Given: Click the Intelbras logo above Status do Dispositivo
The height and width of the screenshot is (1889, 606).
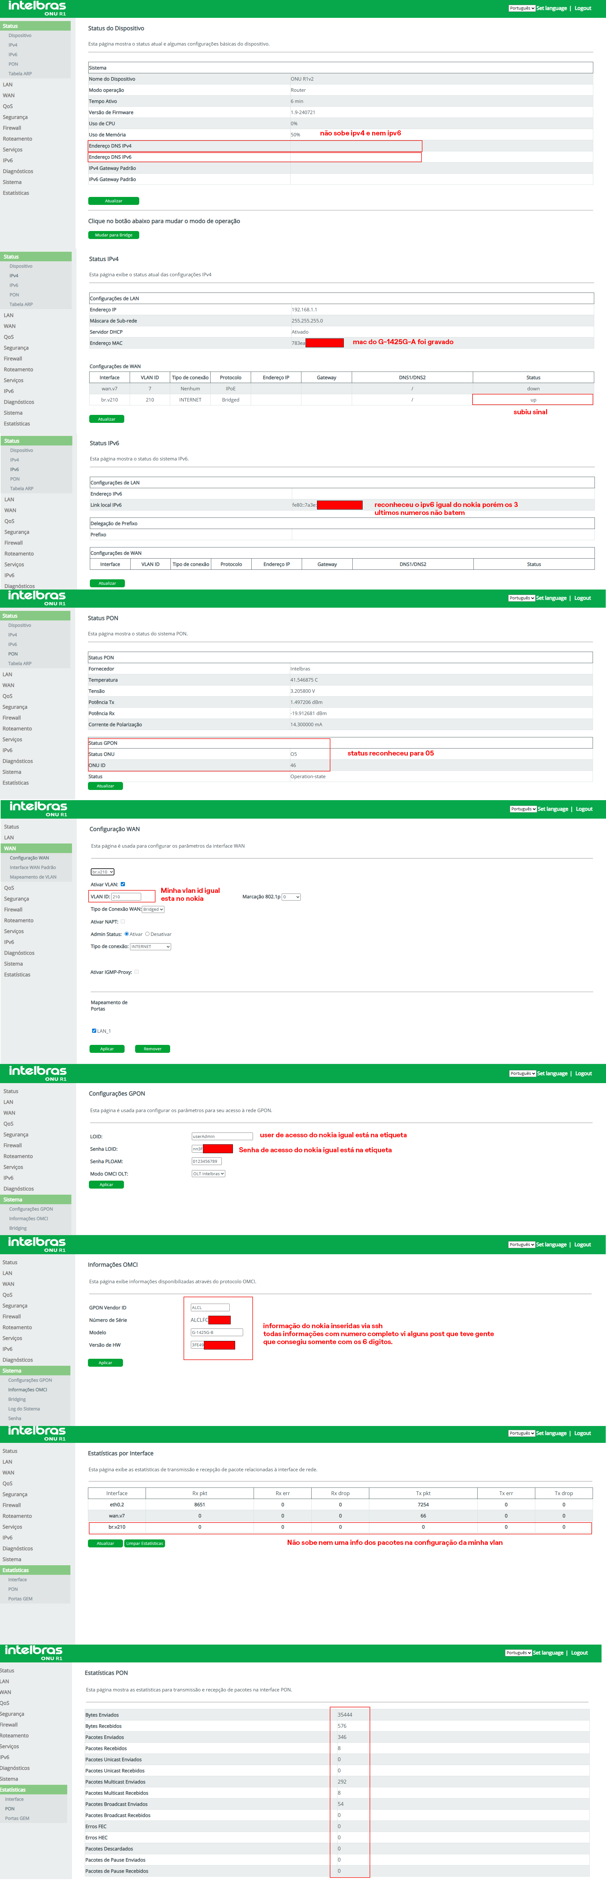Looking at the screenshot, I should [37, 8].
